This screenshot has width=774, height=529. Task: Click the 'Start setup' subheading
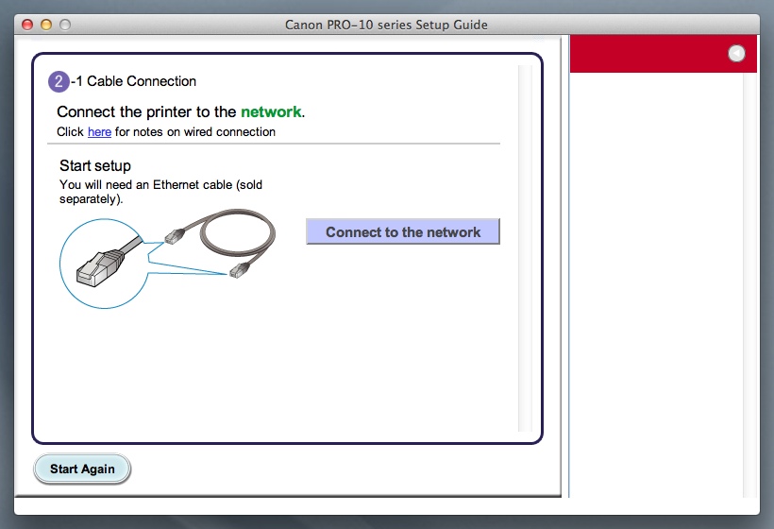pos(95,166)
